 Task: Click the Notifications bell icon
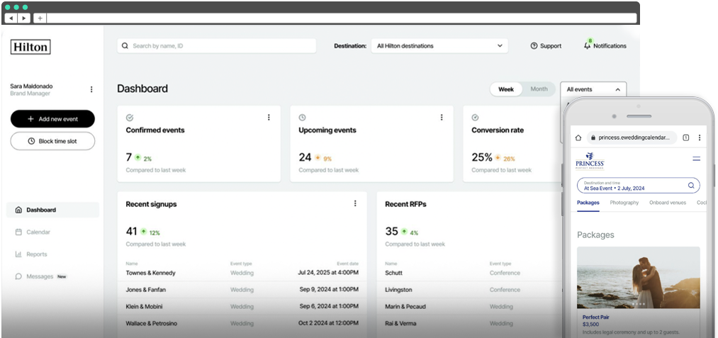(x=587, y=46)
